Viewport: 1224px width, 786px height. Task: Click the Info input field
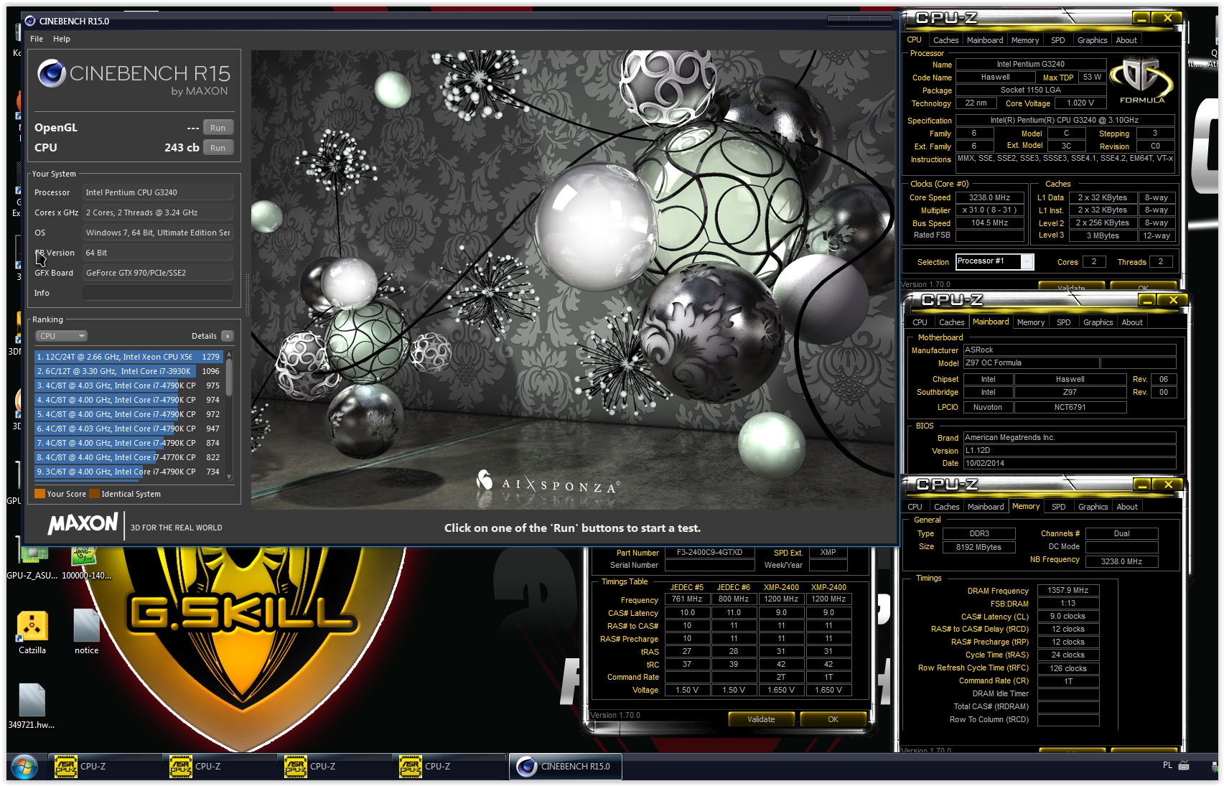point(158,293)
